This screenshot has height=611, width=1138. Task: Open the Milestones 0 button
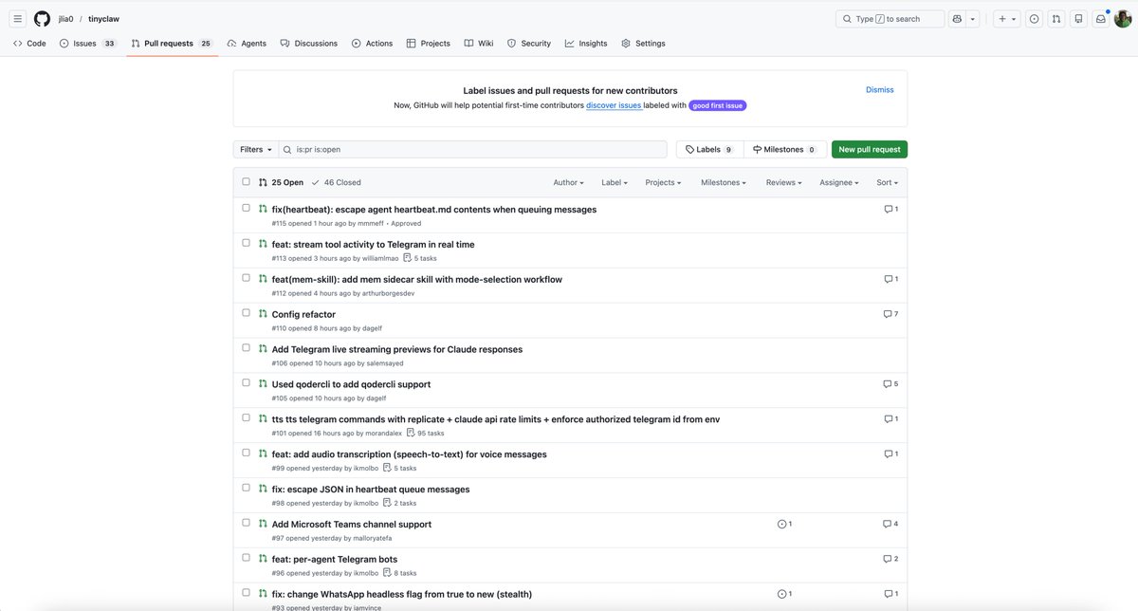coord(785,150)
